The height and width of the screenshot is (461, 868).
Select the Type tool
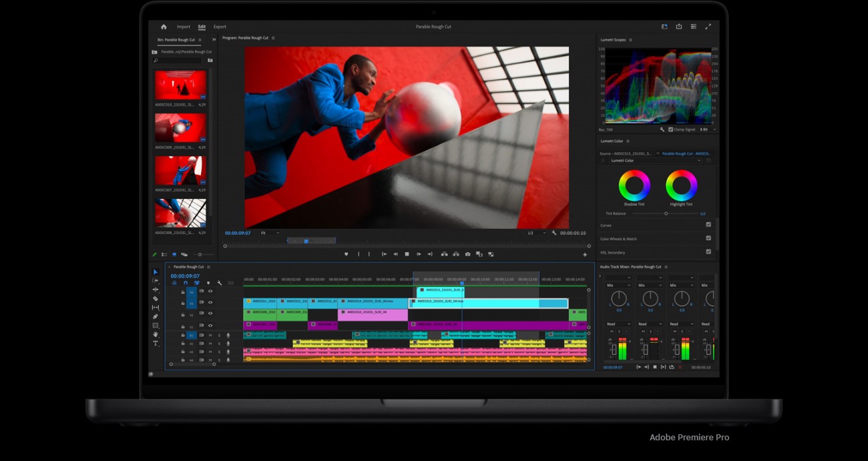pyautogui.click(x=156, y=343)
